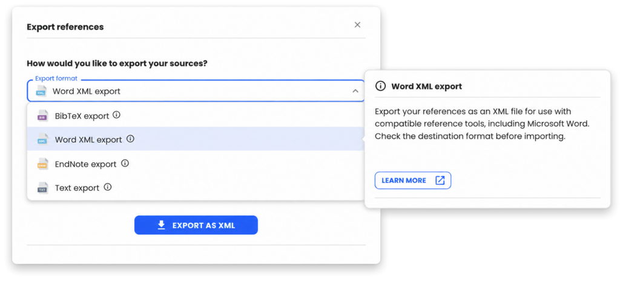The image size is (620, 285).
Task: Click the BIB file icon
Action: (x=42, y=116)
